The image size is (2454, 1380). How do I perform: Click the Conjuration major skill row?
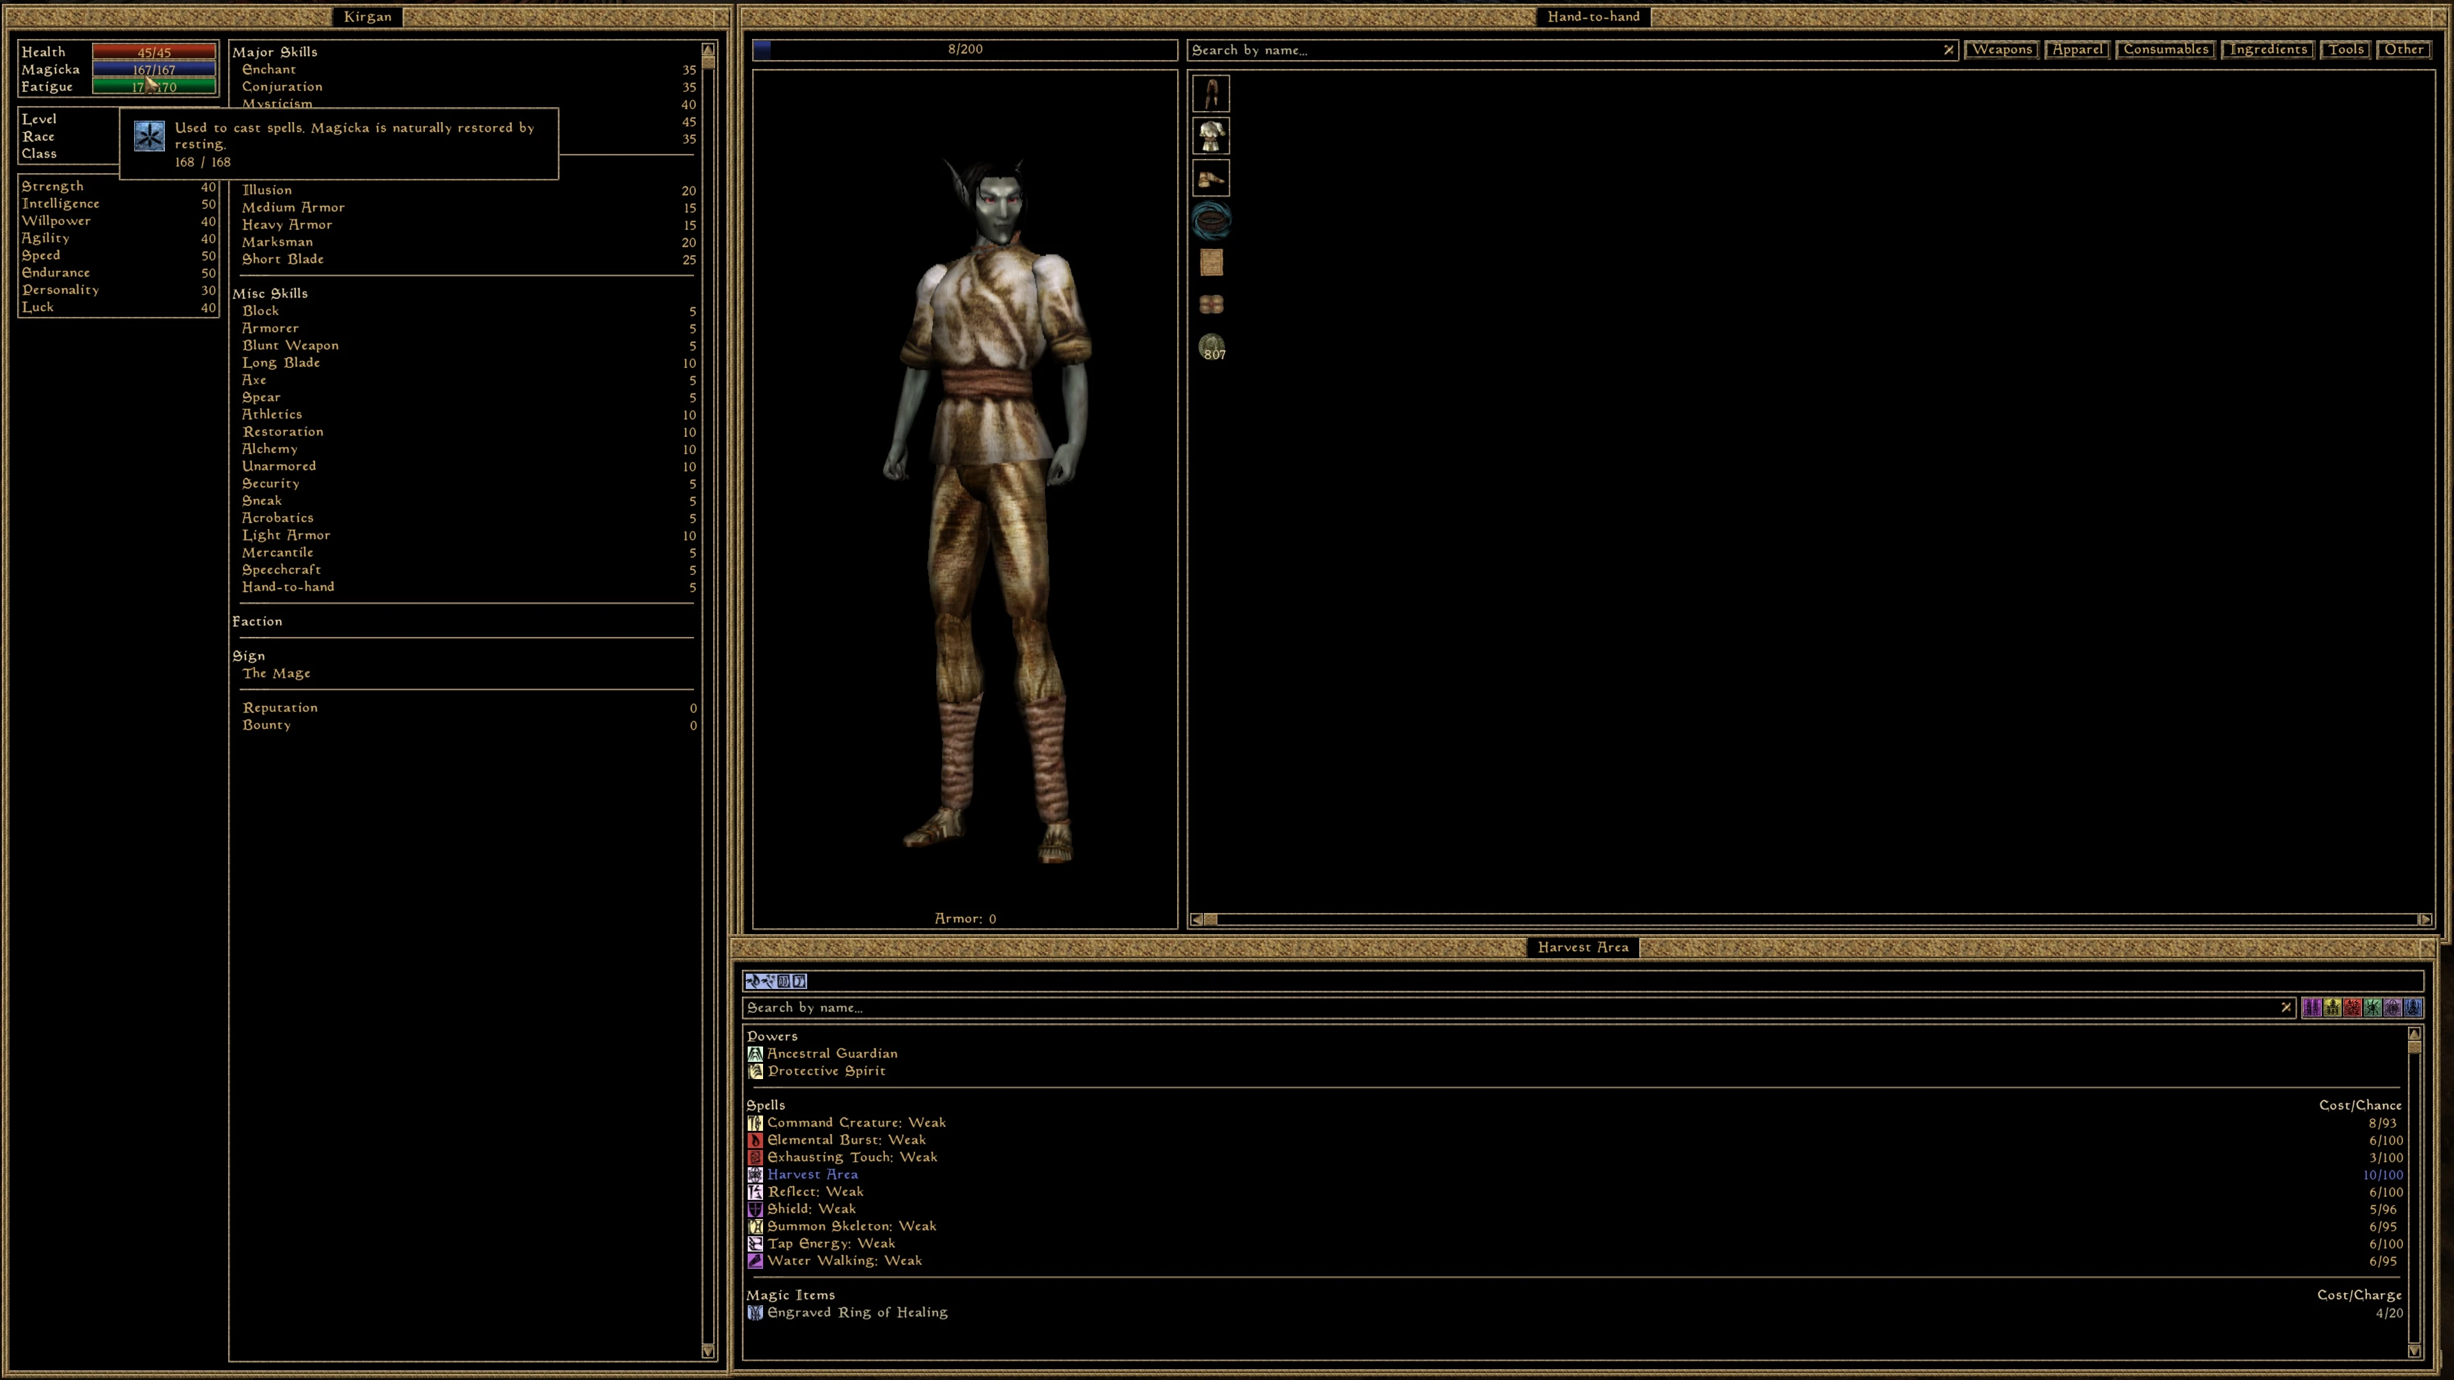pos(468,87)
